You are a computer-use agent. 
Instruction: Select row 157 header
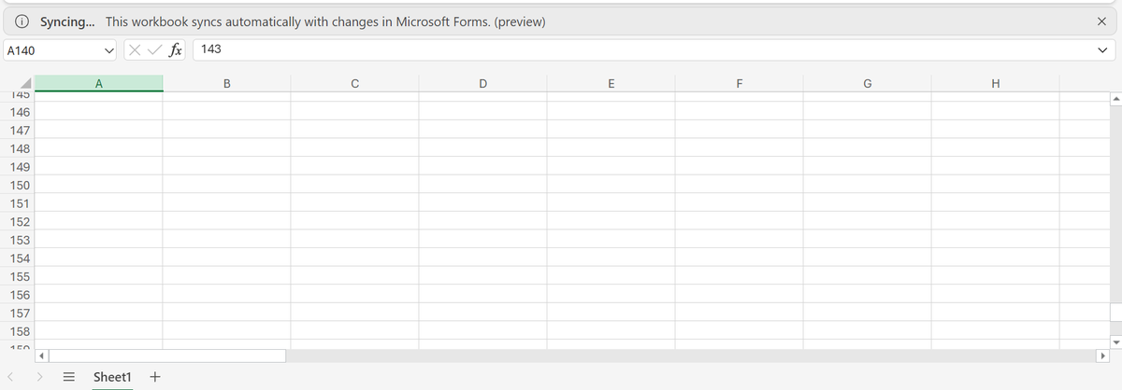tap(18, 313)
